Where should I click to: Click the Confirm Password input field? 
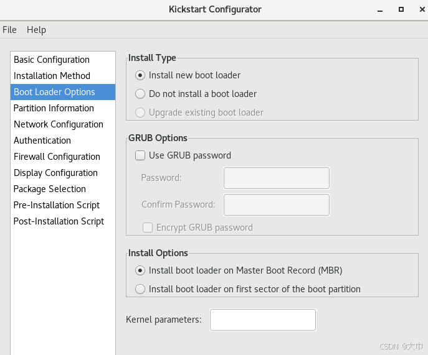pos(277,205)
